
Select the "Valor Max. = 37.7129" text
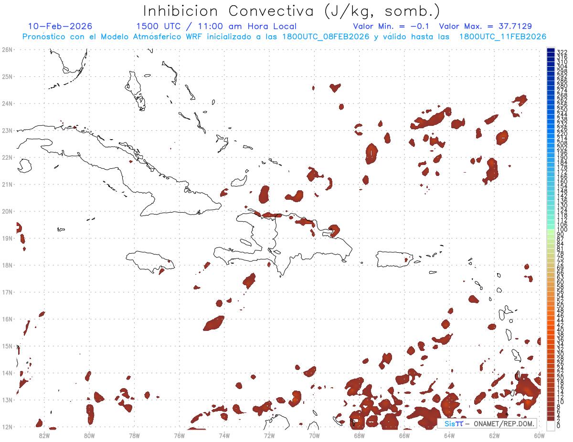(486, 26)
